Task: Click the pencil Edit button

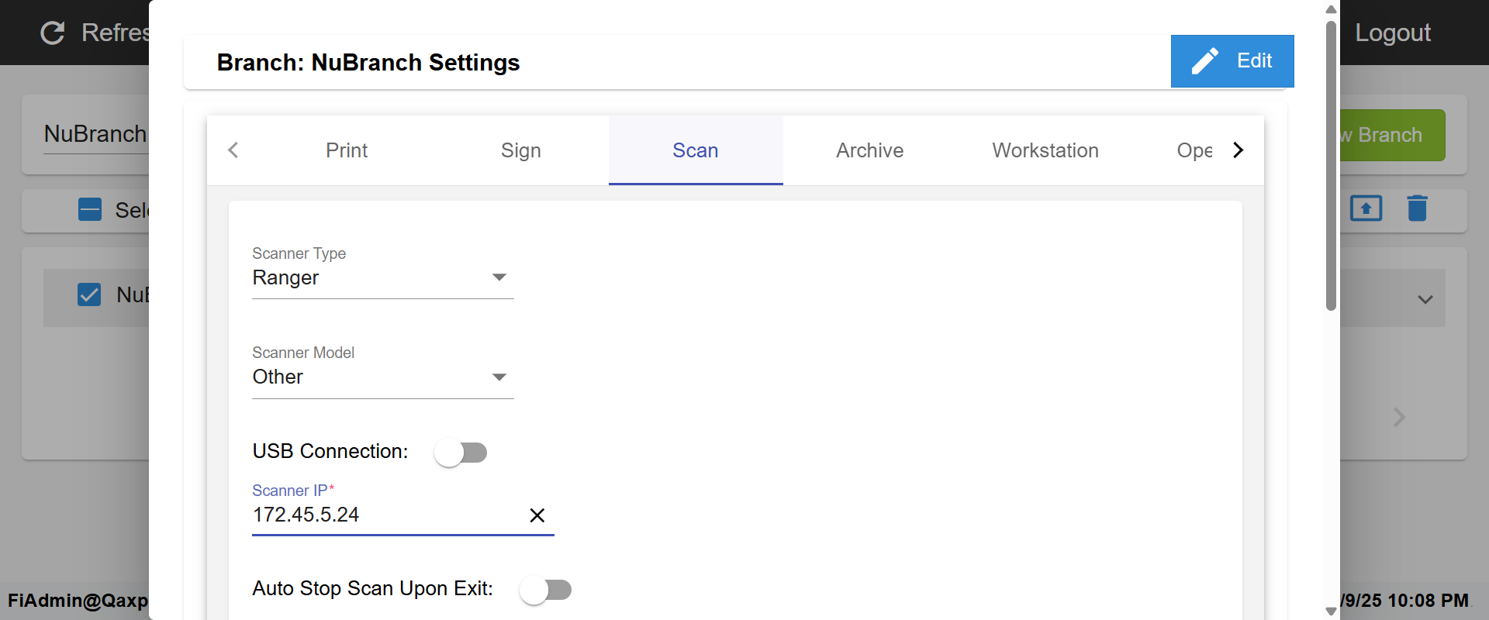Action: coord(1232,61)
